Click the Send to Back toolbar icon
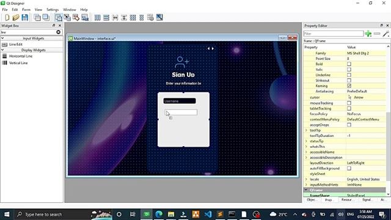The width and height of the screenshot is (391, 220). pyautogui.click(x=37, y=18)
